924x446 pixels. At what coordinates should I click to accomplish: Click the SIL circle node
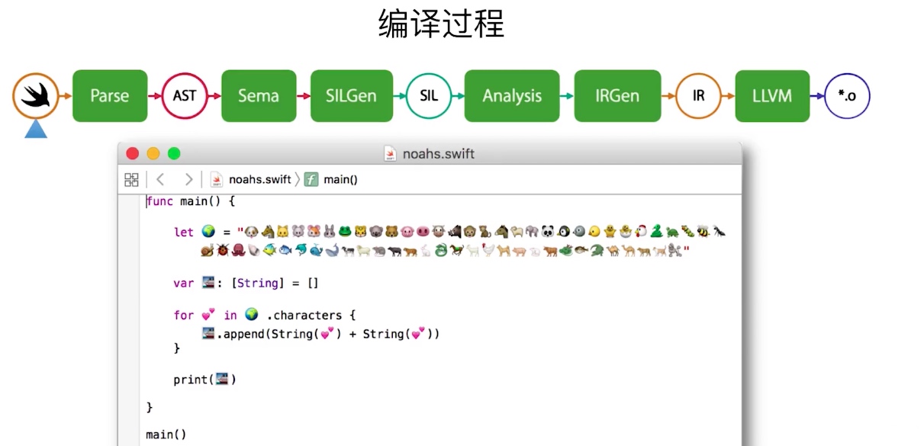(x=428, y=96)
